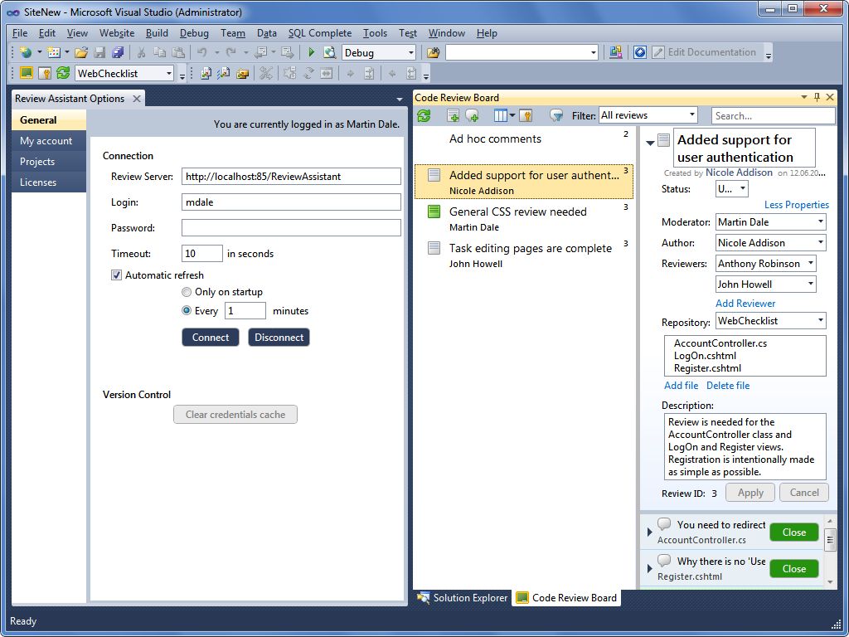Refresh the Code Review Board
Image resolution: width=849 pixels, height=637 pixels.
click(424, 115)
